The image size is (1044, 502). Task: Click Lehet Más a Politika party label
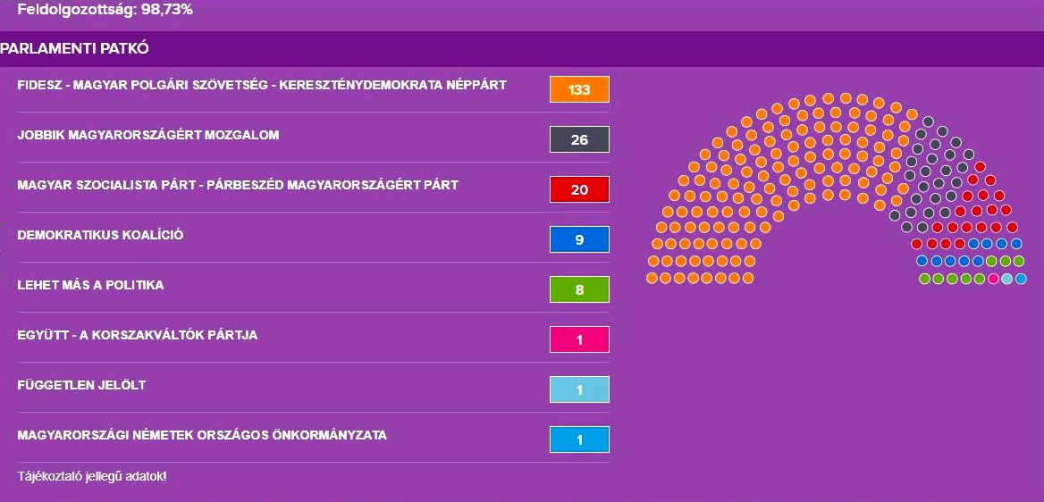click(x=90, y=286)
